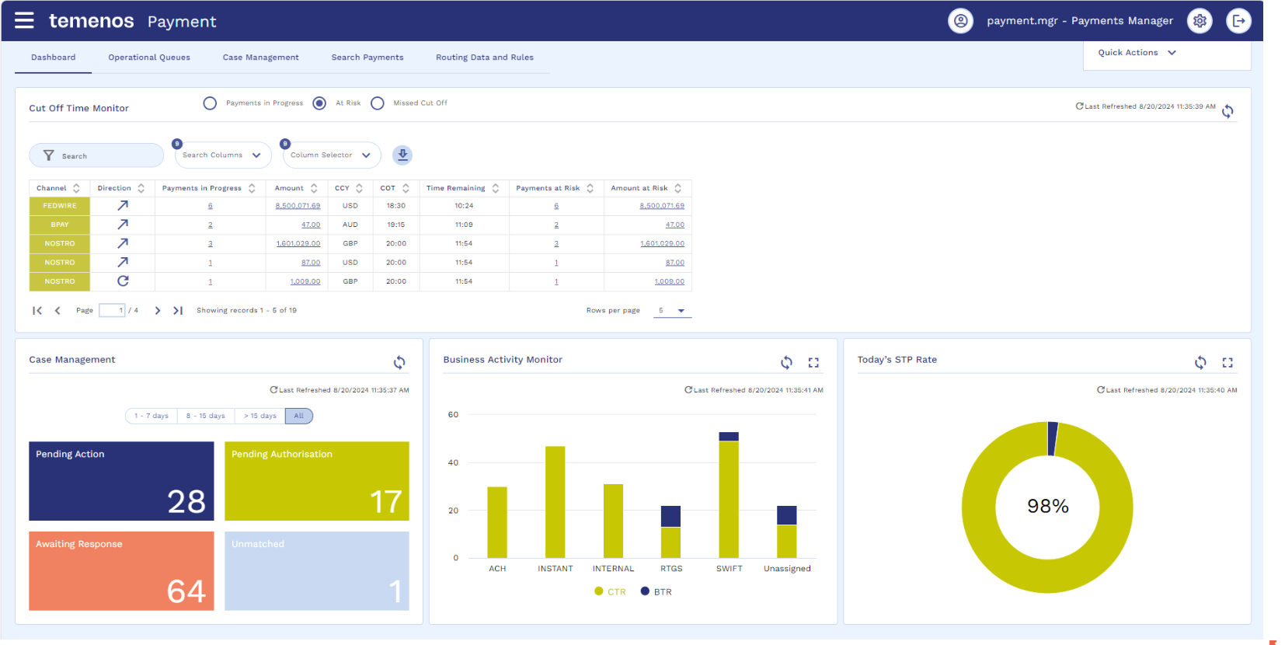The width and height of the screenshot is (1285, 645).
Task: Sort table by Channel column
Action: [x=76, y=188]
